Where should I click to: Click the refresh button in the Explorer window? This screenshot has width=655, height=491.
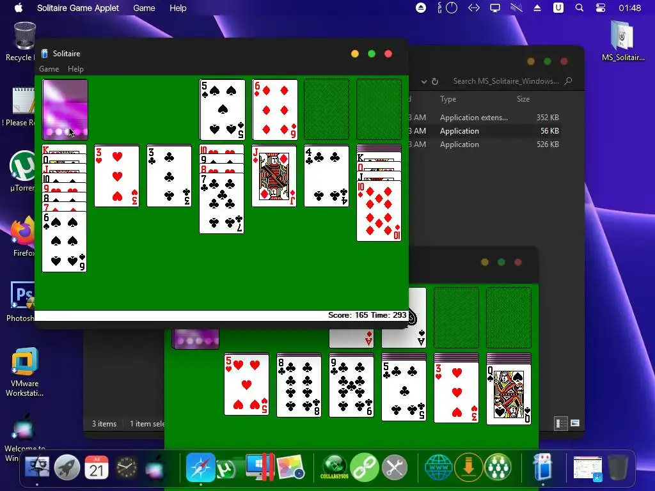[x=435, y=81]
